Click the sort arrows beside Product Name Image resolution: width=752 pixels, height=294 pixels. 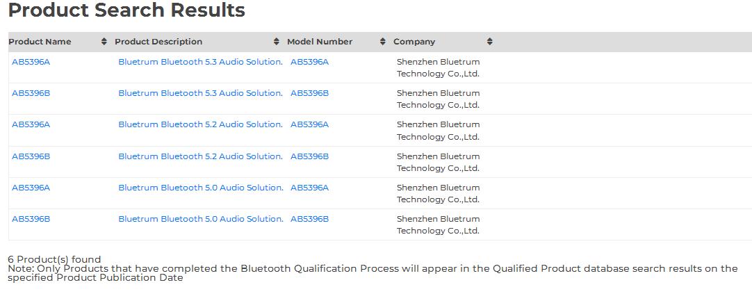(x=104, y=42)
